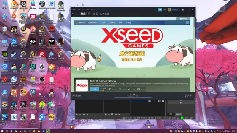The image size is (237, 133).
Task: Select the 控件 controls tab in OBS
Action: point(171,114)
